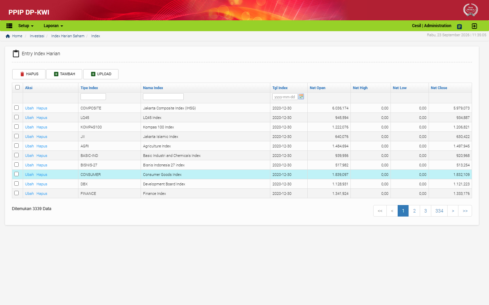Go to page 3
This screenshot has height=305, width=489.
coord(425,211)
